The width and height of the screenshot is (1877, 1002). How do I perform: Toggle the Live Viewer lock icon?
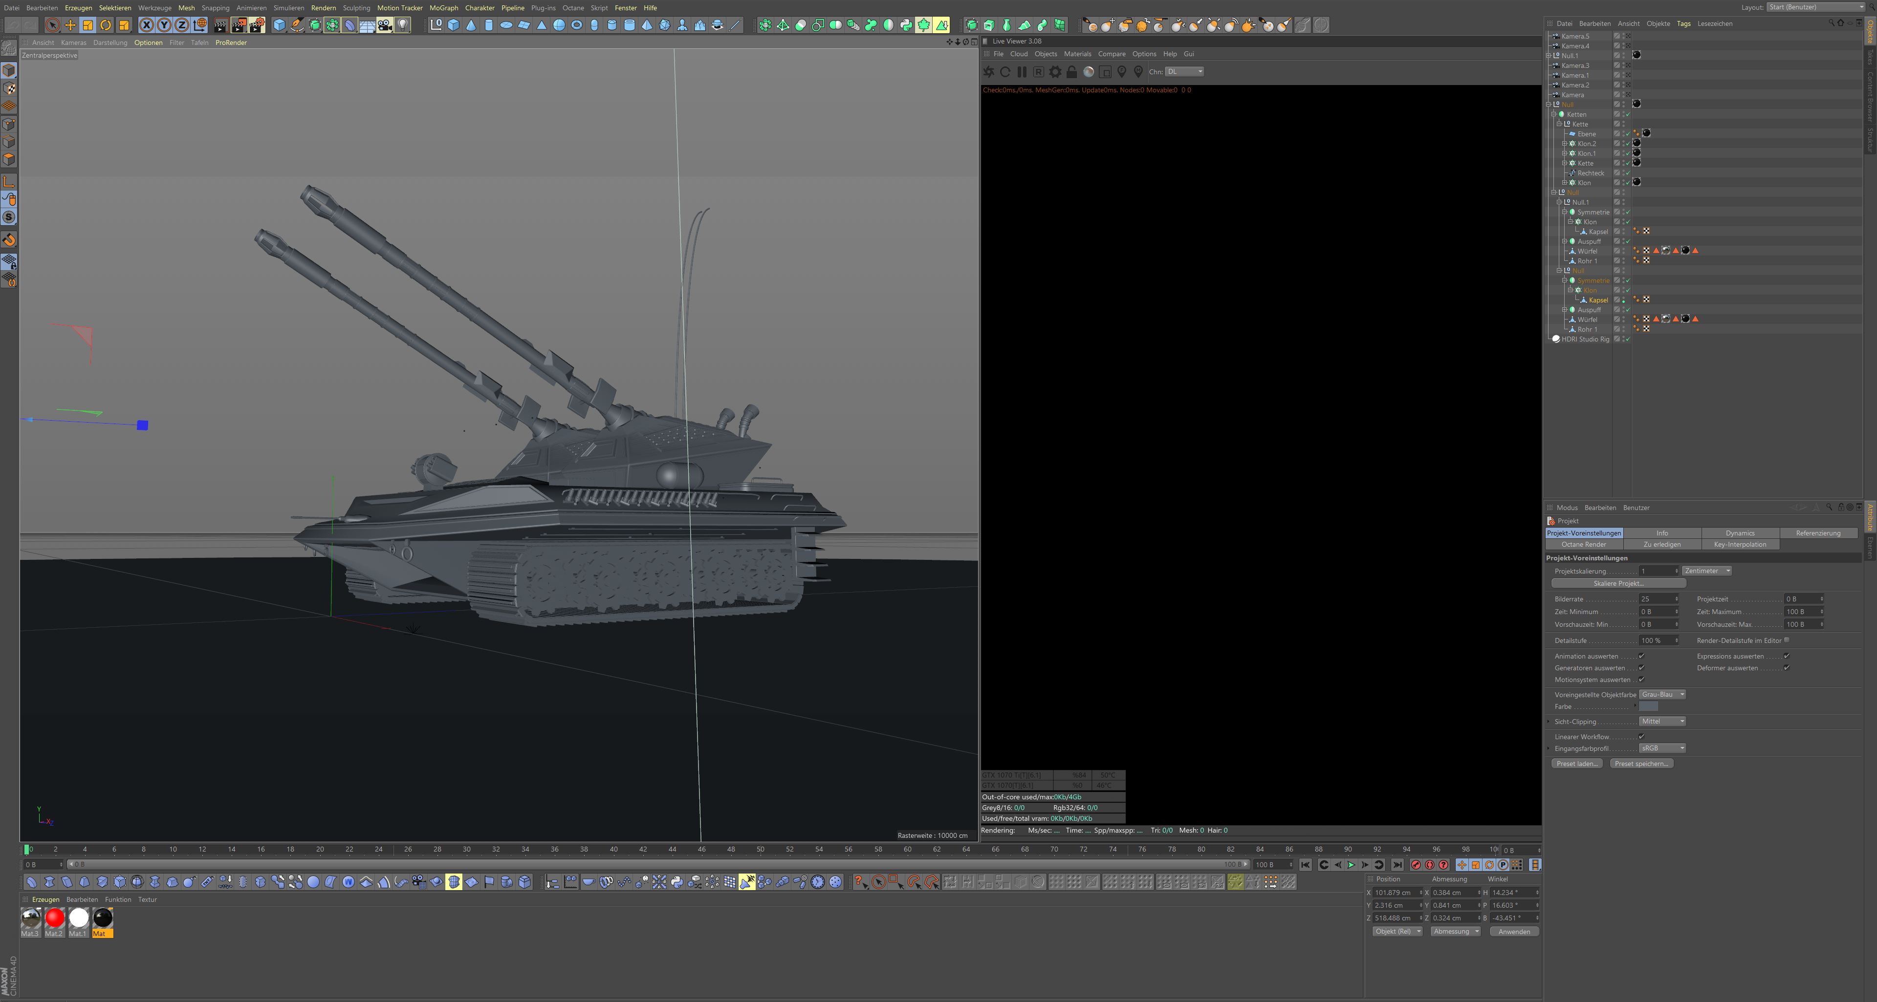(x=1071, y=71)
